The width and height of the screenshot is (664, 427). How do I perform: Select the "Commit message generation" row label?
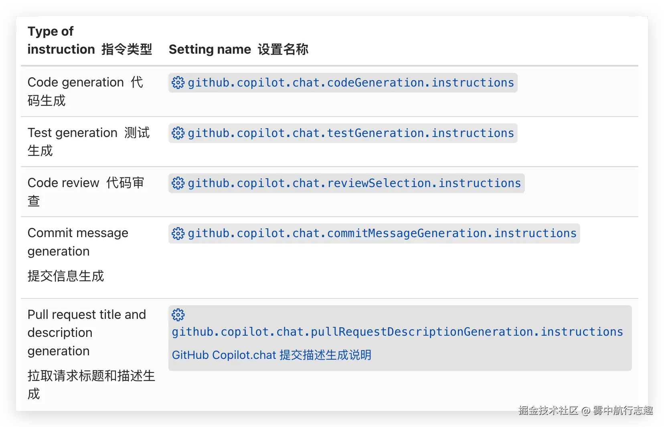coord(78,242)
